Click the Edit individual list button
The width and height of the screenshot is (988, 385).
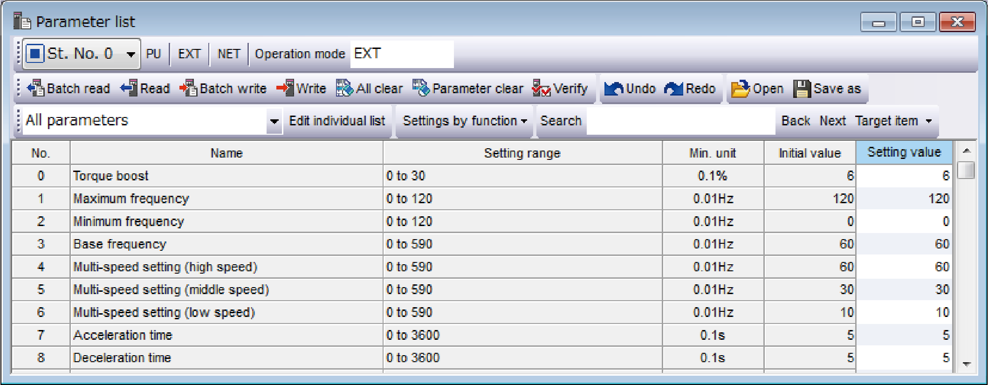click(x=337, y=121)
